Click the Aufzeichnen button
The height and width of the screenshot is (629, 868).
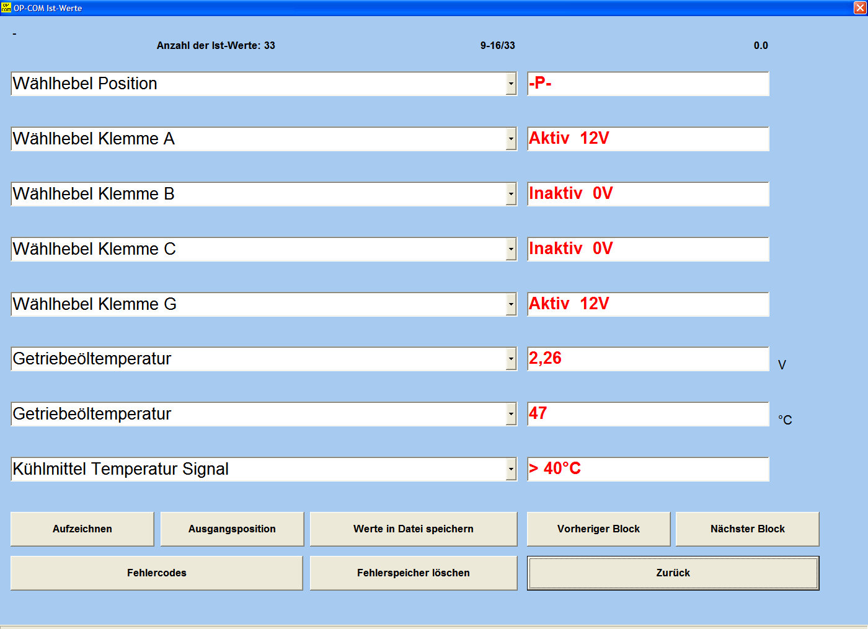pyautogui.click(x=82, y=529)
